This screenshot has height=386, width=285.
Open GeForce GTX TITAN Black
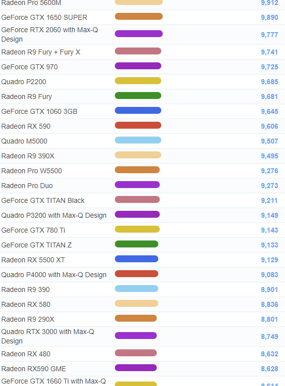point(43,200)
